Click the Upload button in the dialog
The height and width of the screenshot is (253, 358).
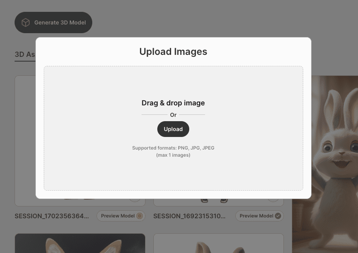tap(173, 129)
